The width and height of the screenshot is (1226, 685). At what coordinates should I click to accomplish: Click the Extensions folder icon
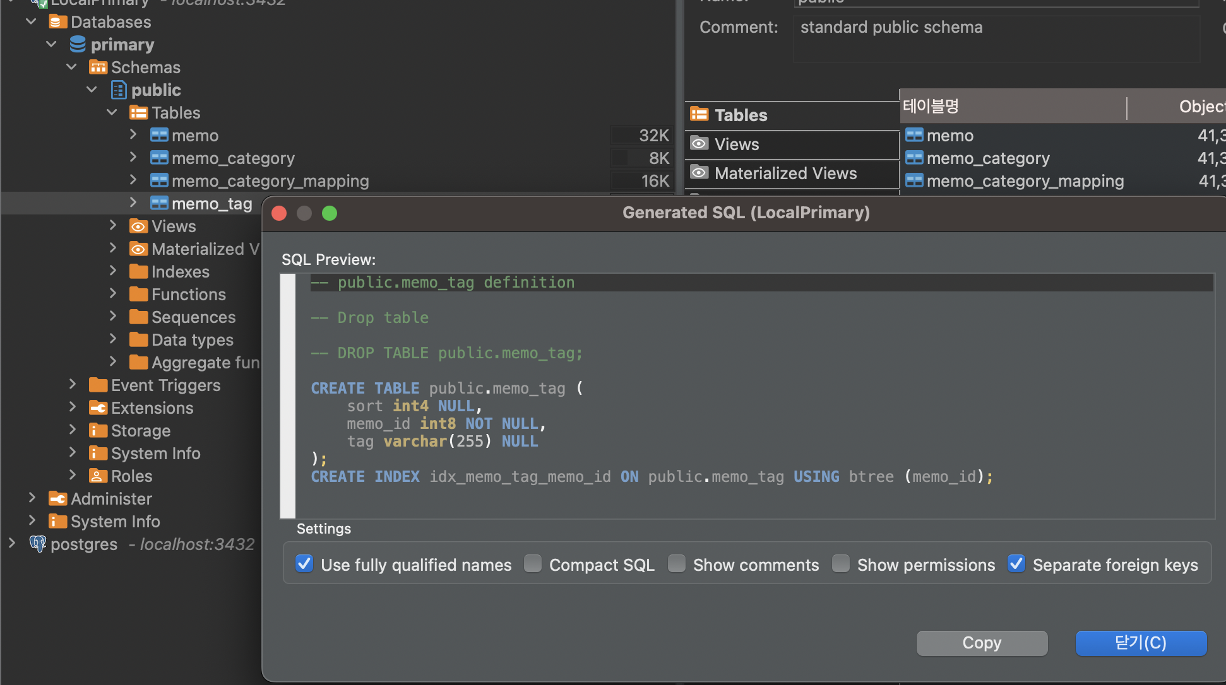click(98, 407)
